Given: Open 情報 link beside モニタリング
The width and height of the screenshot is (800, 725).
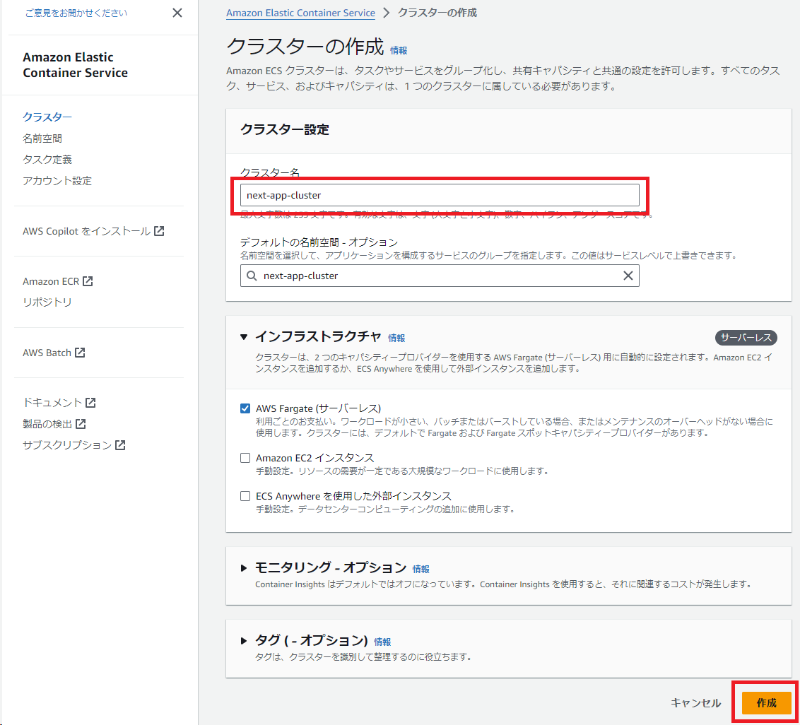Looking at the screenshot, I should tap(421, 569).
